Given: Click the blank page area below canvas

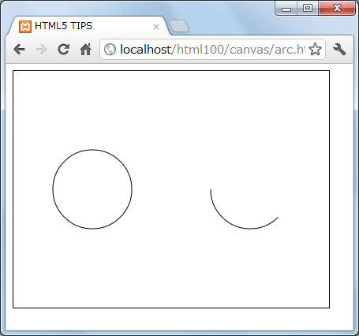Looking at the screenshot, I should click(179, 319).
